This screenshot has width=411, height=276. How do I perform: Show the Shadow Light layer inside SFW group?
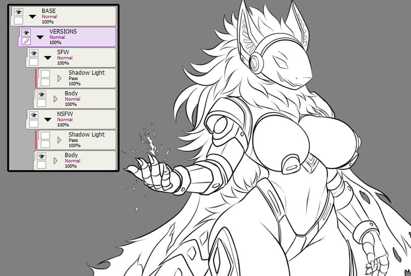click(45, 73)
